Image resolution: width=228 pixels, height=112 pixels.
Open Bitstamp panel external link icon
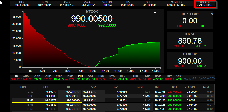pos(212,14)
